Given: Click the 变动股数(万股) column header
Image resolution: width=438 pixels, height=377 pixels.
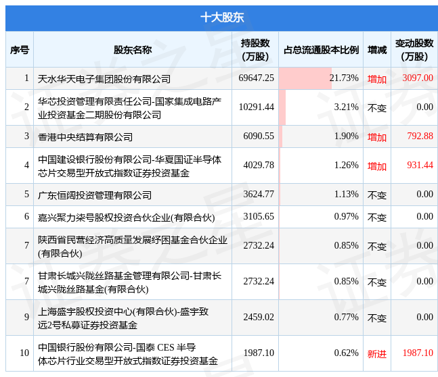Looking at the screenshot, I should point(414,50).
